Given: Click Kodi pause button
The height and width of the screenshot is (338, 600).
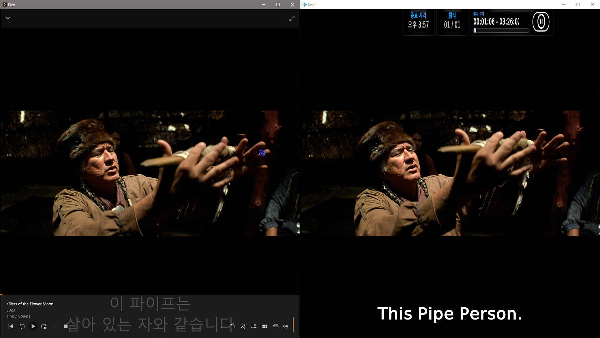Looking at the screenshot, I should [541, 22].
